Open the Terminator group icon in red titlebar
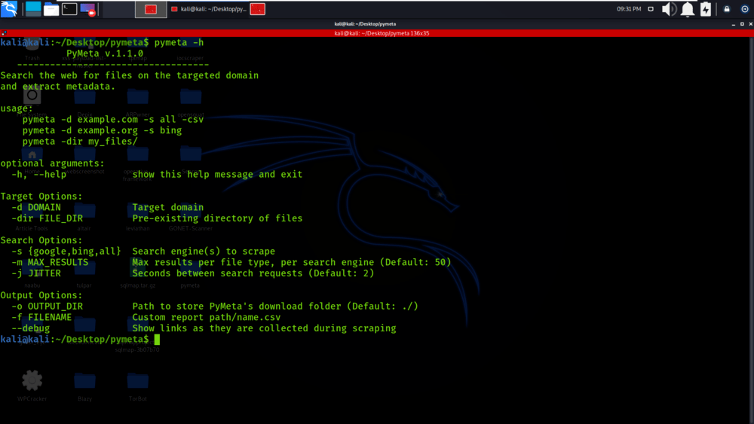The height and width of the screenshot is (424, 754). (4, 33)
